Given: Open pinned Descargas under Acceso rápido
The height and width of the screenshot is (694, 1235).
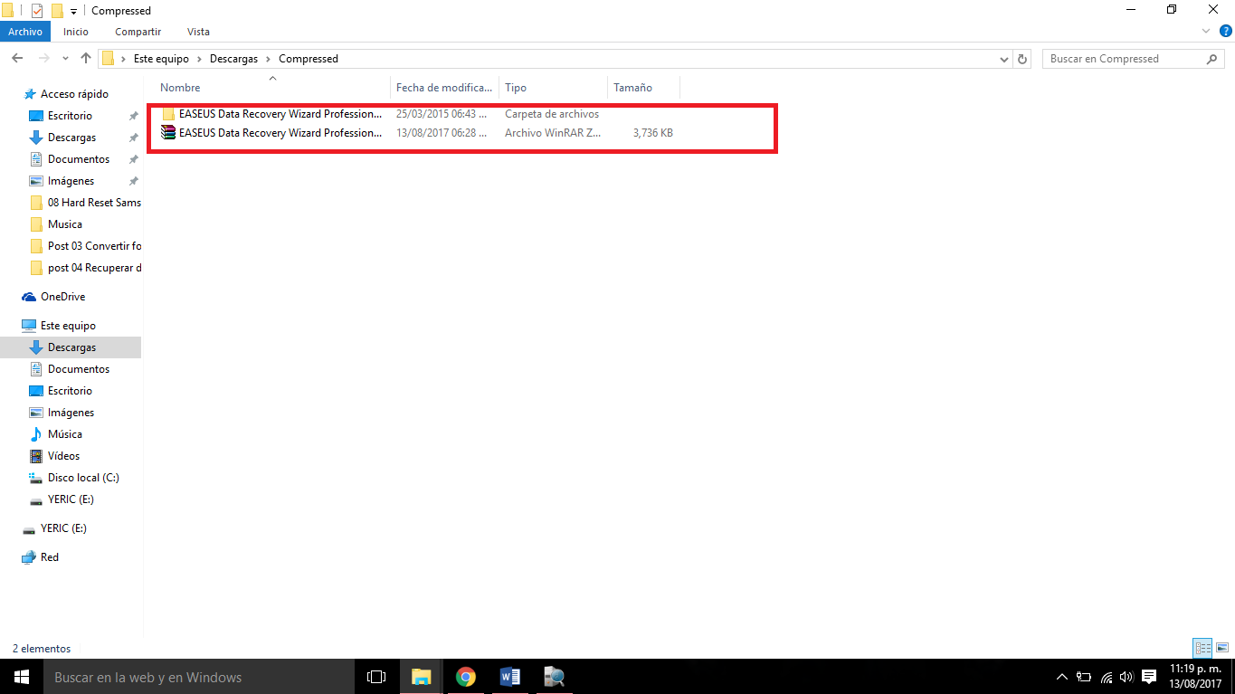Looking at the screenshot, I should (x=71, y=138).
